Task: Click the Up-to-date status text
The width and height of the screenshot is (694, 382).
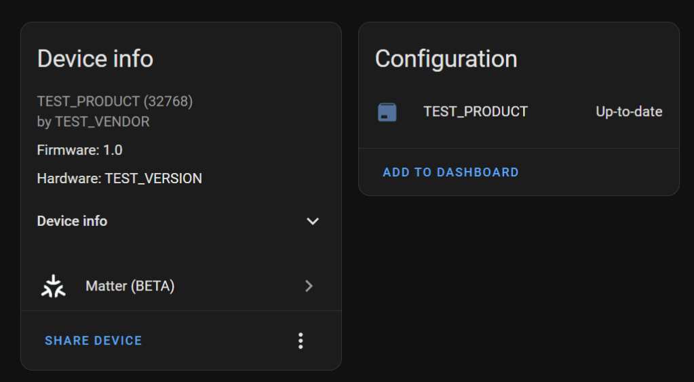Action: click(629, 112)
